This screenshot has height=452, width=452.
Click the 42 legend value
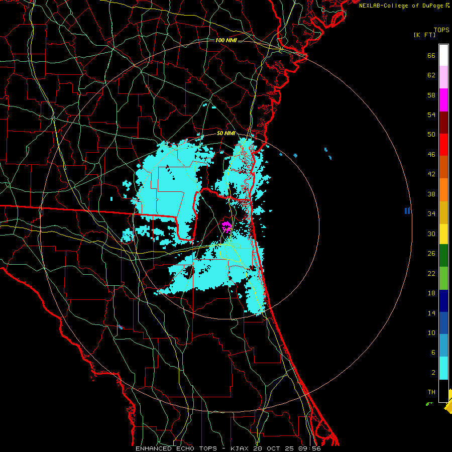(x=431, y=174)
